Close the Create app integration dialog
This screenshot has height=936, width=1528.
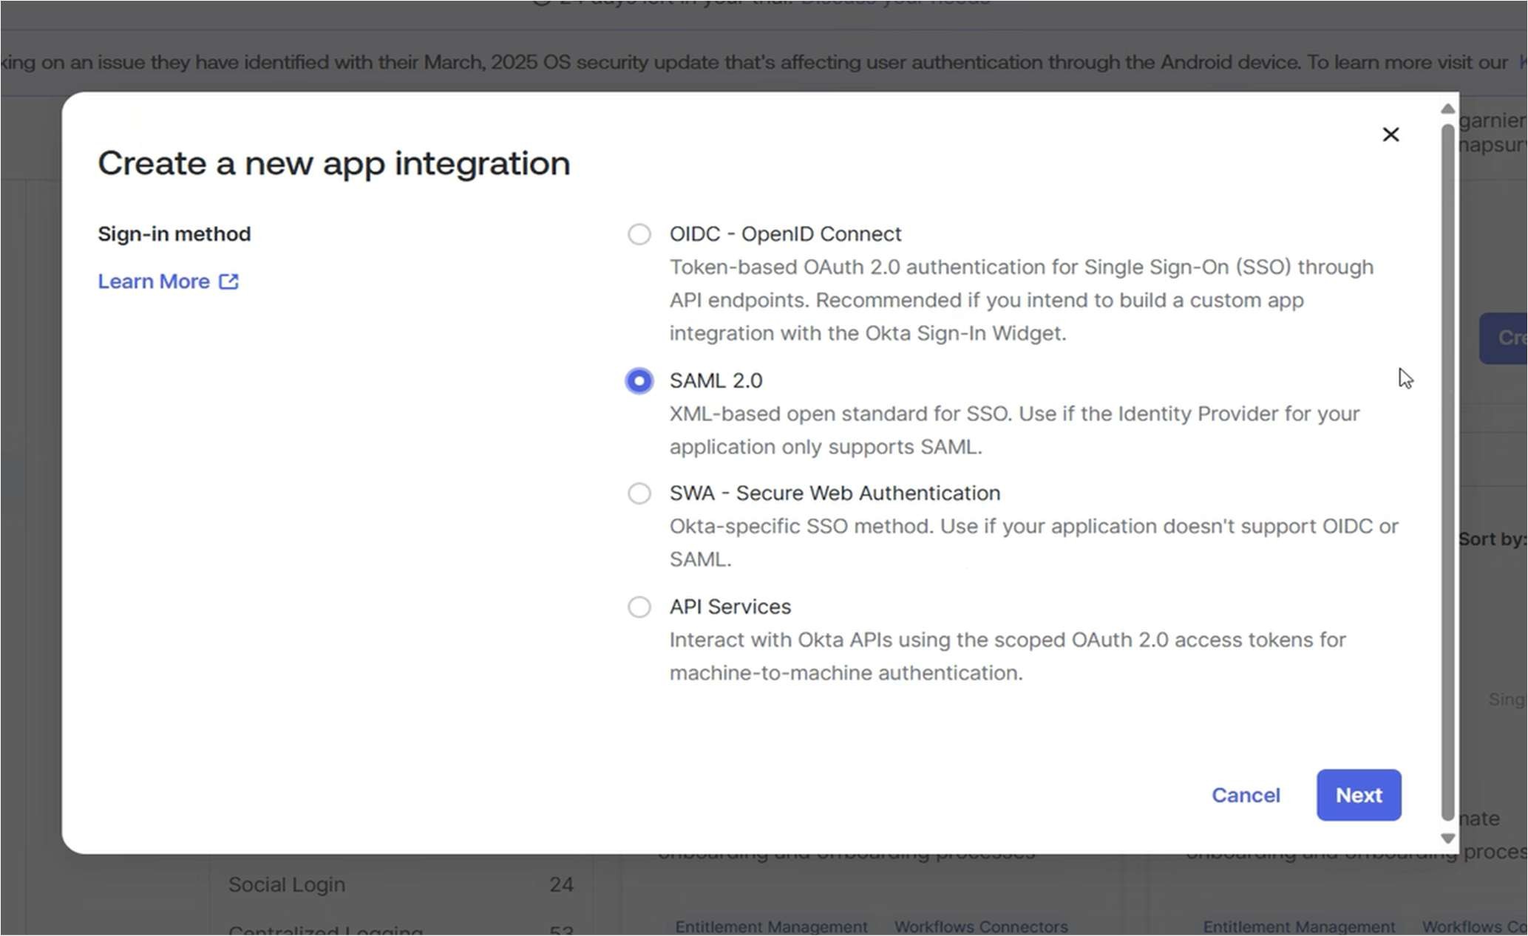coord(1391,134)
